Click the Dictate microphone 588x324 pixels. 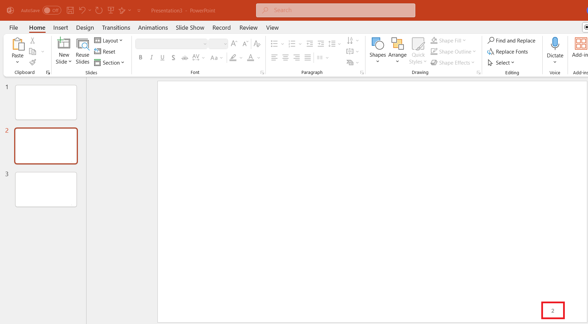[555, 44]
